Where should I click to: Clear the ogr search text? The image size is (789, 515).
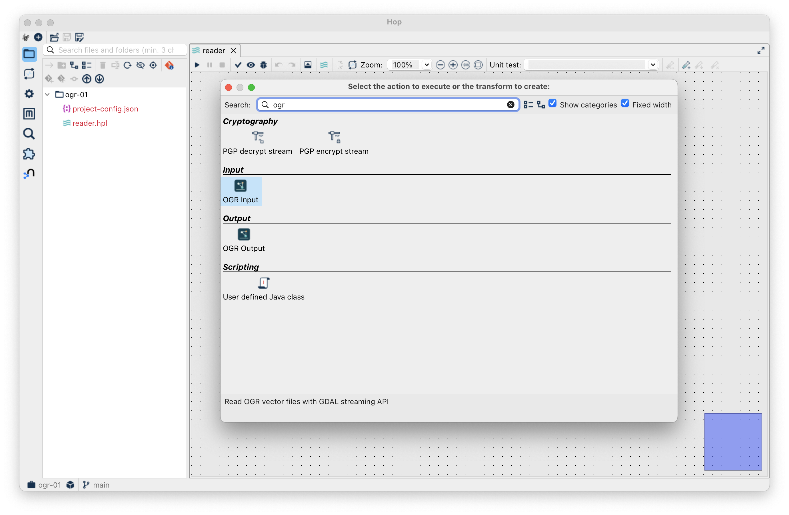[510, 105]
